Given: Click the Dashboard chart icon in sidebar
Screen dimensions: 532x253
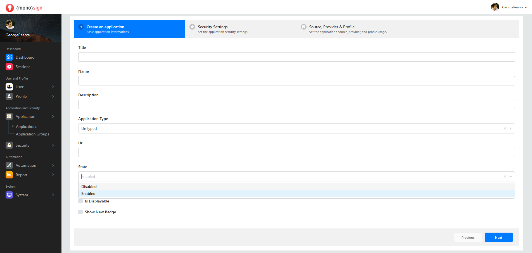Looking at the screenshot, I should (x=9, y=57).
